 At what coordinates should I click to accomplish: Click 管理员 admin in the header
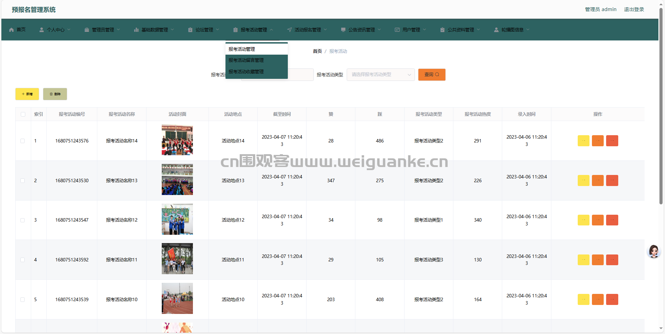[x=601, y=9]
